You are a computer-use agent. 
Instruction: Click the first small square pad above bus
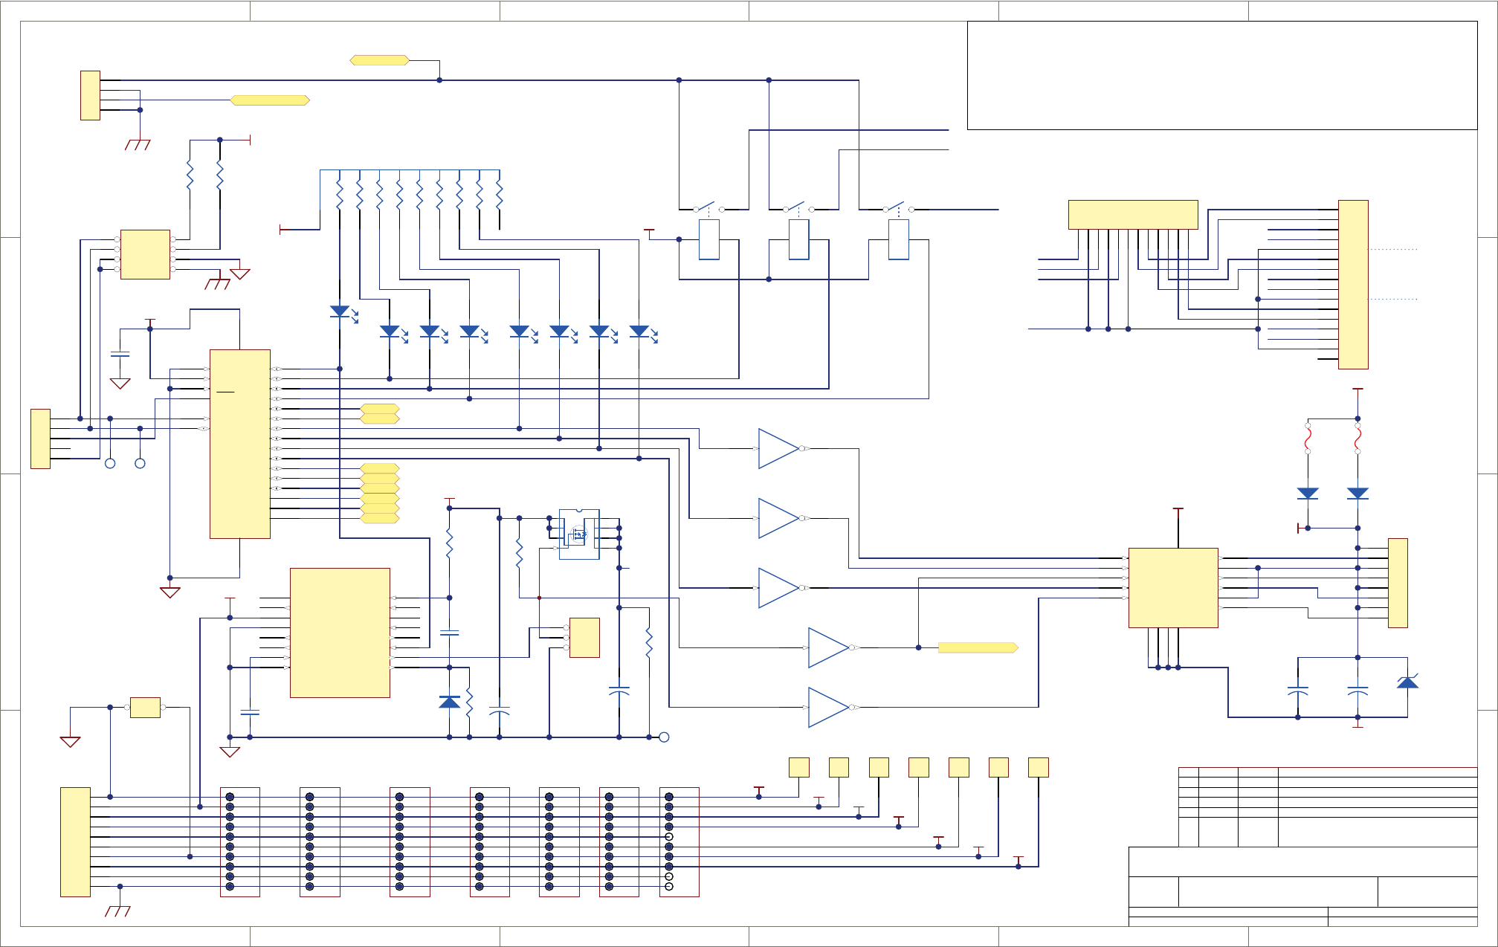798,767
